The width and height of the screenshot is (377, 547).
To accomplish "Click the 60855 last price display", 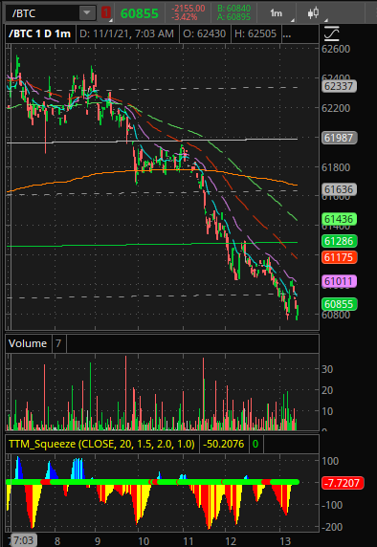I will (140, 13).
